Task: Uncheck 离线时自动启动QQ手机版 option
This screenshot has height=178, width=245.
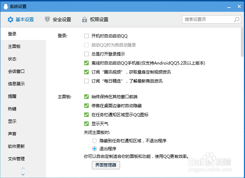Action: pyautogui.click(x=86, y=63)
